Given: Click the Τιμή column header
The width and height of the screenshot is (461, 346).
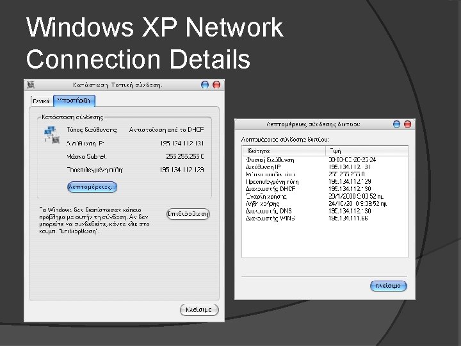Looking at the screenshot, I should [x=367, y=151].
